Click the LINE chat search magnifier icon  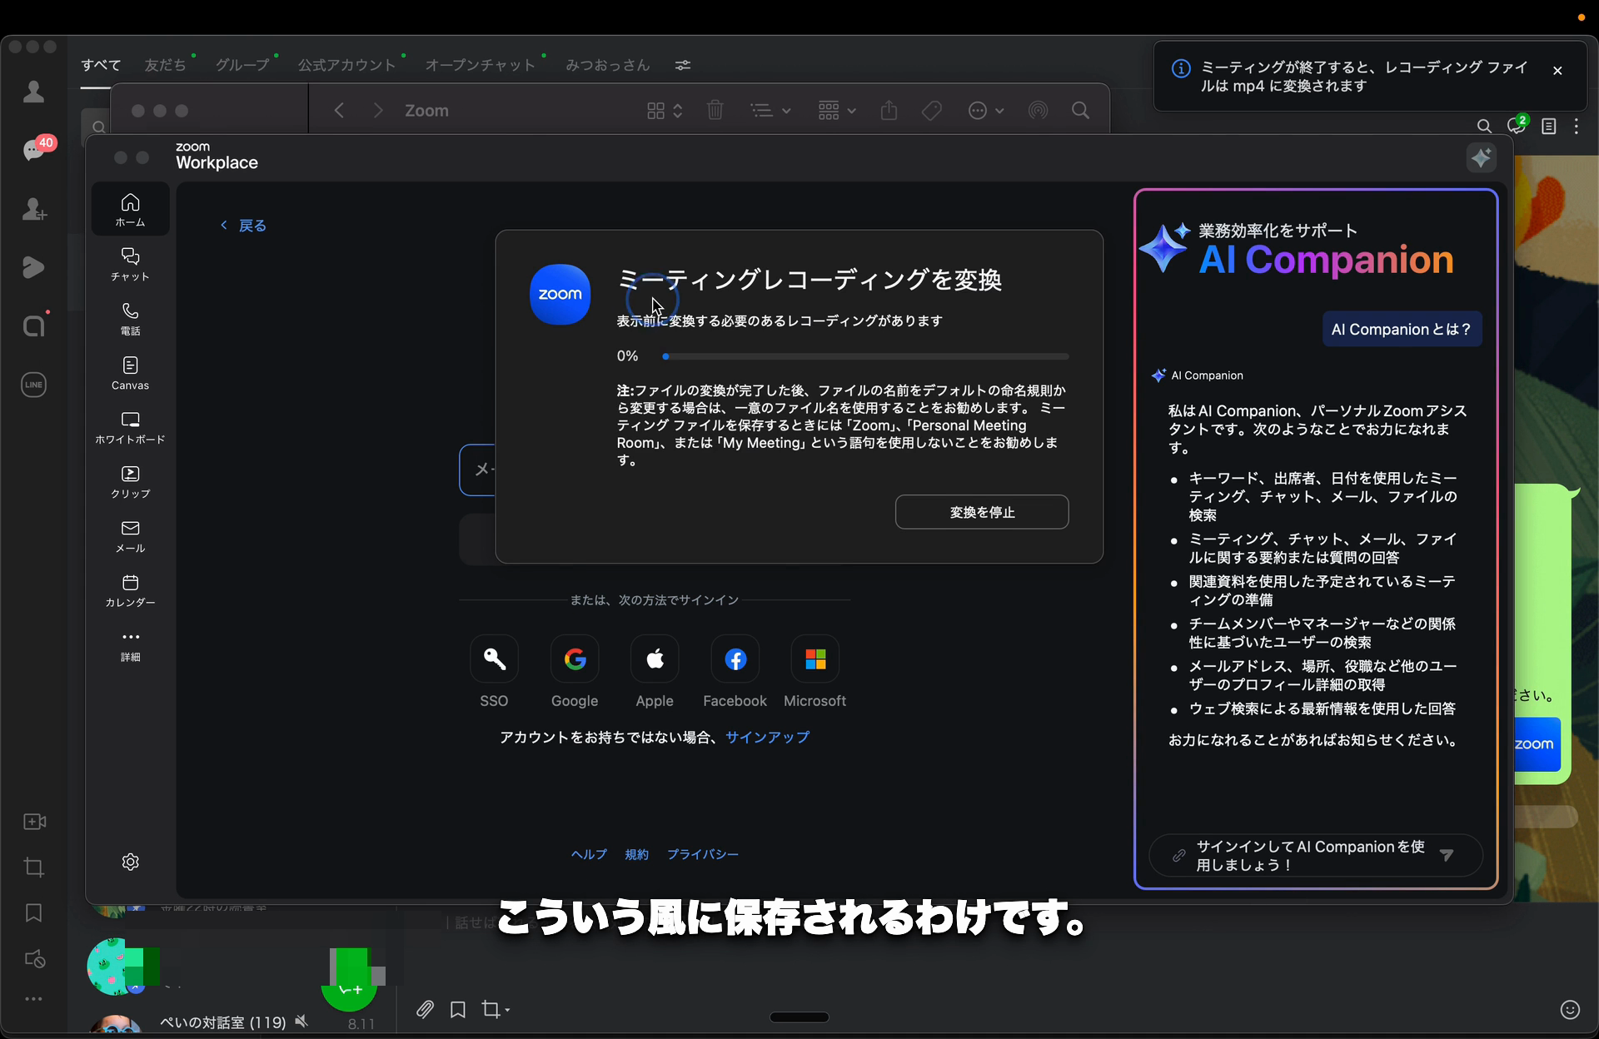(1484, 127)
